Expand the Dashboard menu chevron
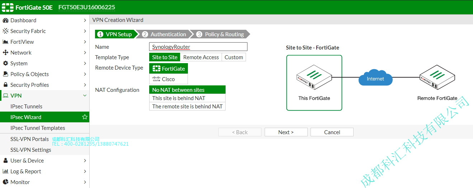The height and width of the screenshot is (188, 473). coord(85,20)
